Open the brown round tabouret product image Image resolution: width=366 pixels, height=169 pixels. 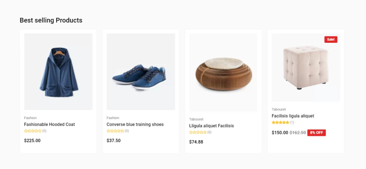coord(223,72)
